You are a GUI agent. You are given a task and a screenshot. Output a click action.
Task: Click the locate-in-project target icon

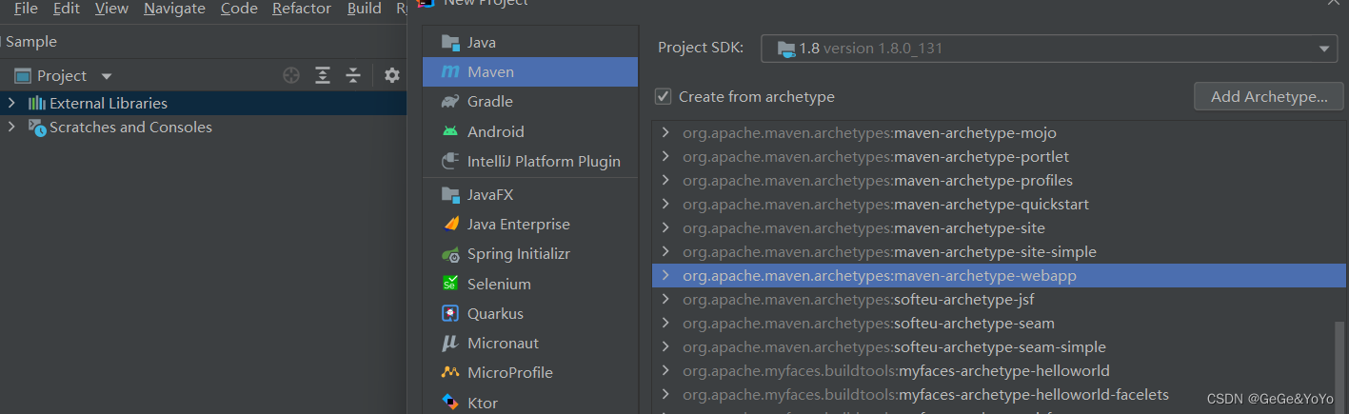291,75
